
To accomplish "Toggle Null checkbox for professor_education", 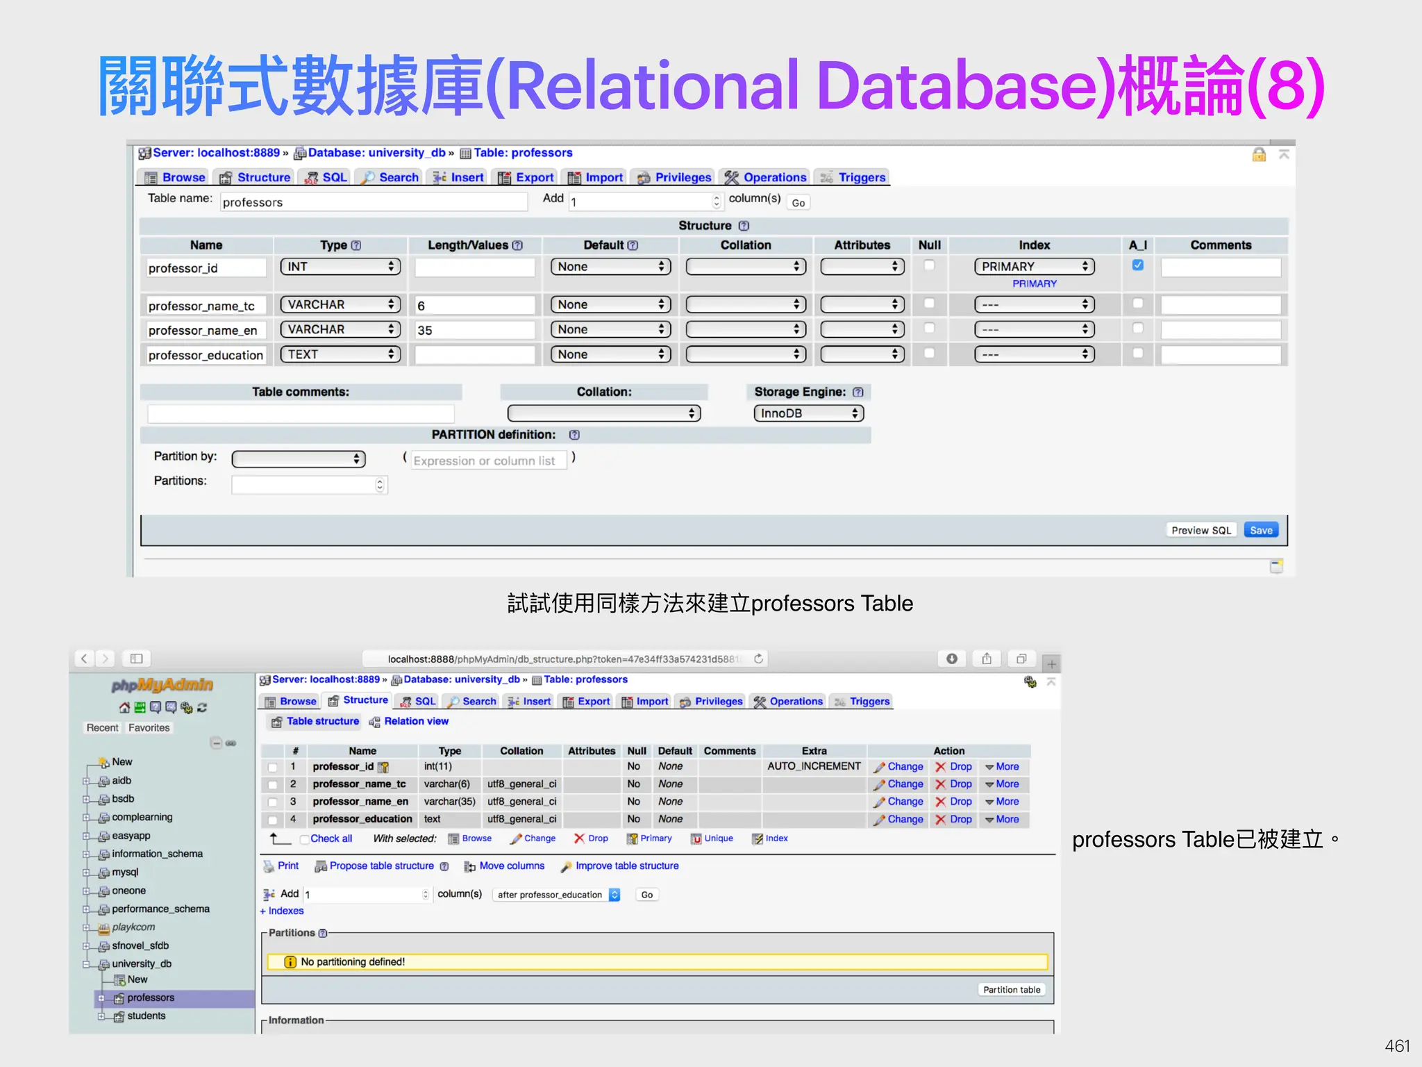I will click(929, 354).
